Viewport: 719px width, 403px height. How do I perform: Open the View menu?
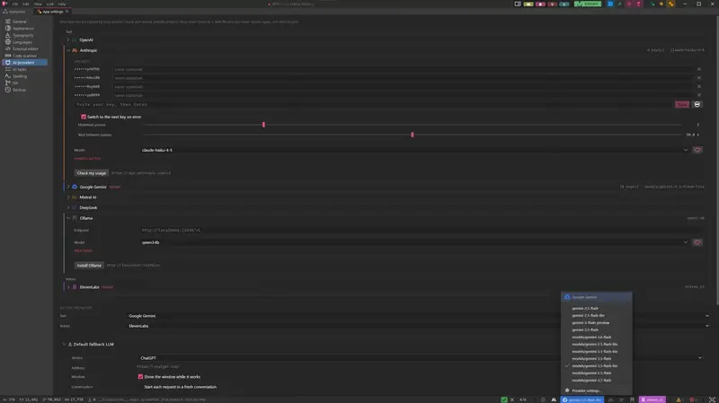[38, 4]
